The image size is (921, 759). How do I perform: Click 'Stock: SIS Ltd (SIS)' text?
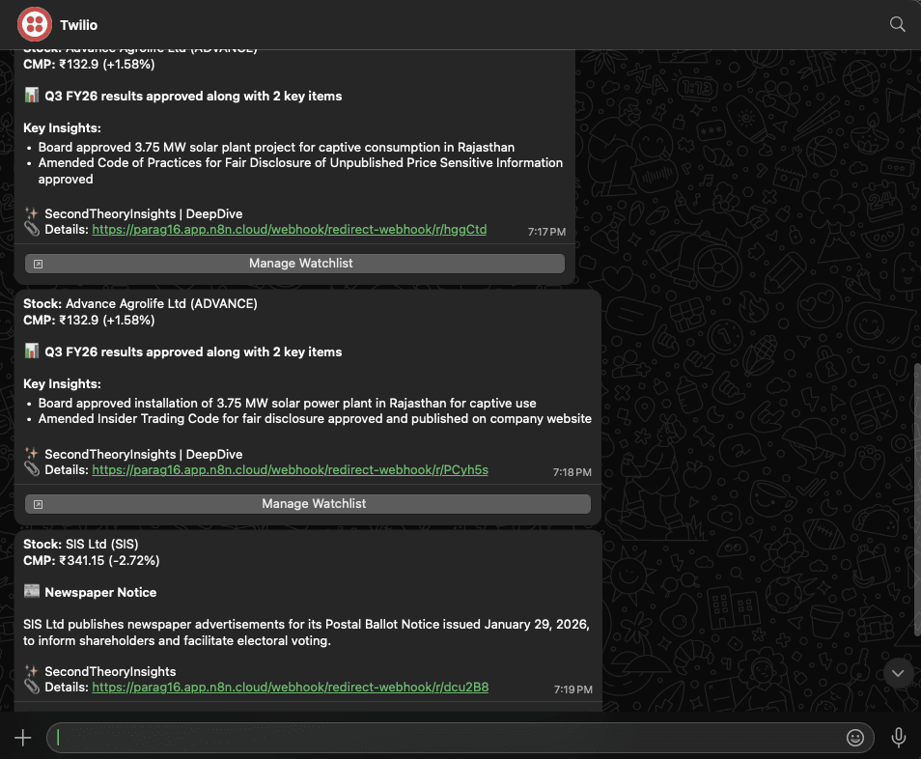(81, 544)
